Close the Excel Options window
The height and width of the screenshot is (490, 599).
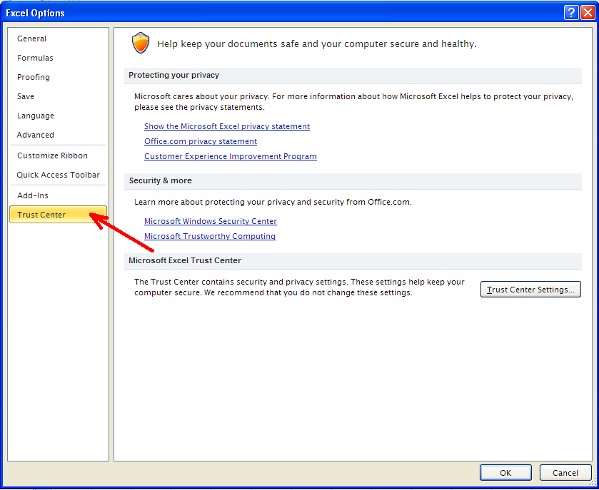[587, 13]
